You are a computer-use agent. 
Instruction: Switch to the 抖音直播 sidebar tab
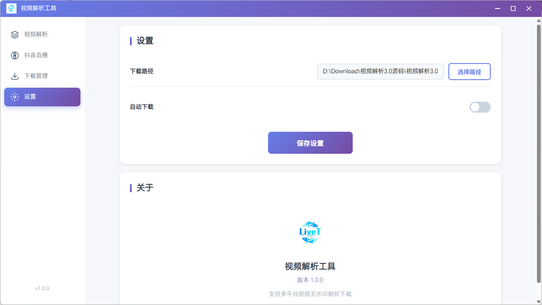[x=36, y=55]
